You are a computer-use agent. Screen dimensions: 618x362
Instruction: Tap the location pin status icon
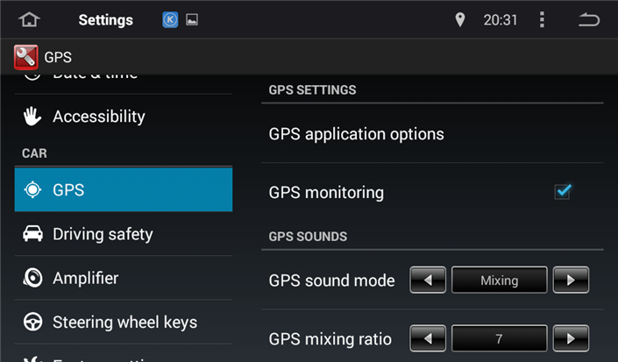[x=459, y=19]
